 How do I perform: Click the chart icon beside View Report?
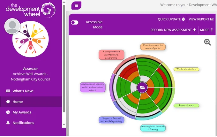pyautogui.click(x=212, y=19)
